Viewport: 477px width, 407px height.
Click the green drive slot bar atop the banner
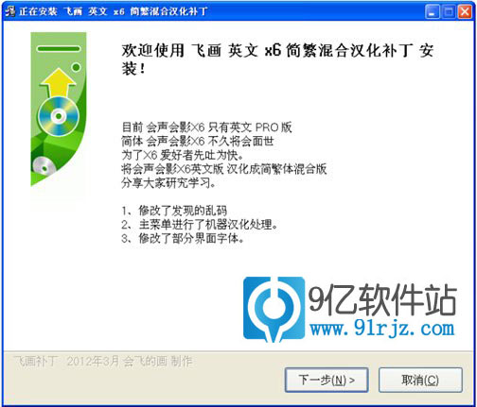click(x=59, y=49)
